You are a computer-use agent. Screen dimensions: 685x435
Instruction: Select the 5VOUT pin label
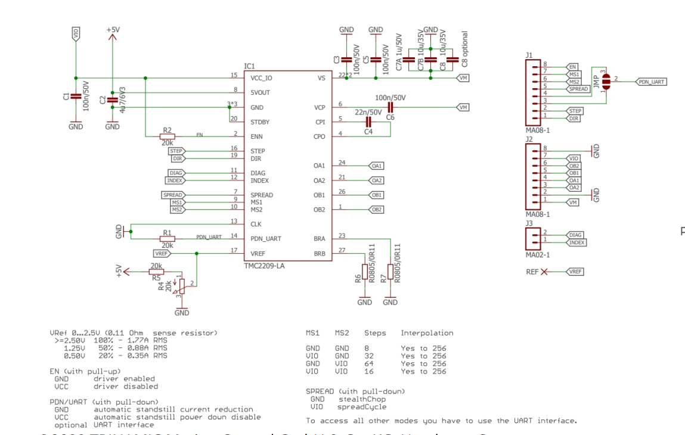point(260,92)
